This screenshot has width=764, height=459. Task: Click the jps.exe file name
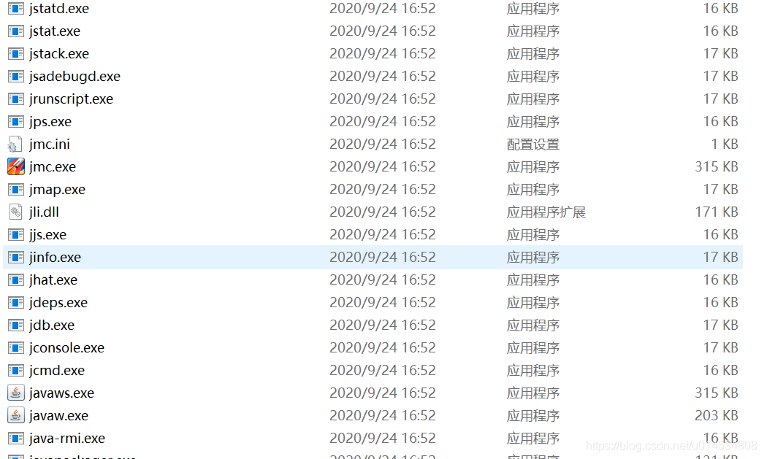50,122
